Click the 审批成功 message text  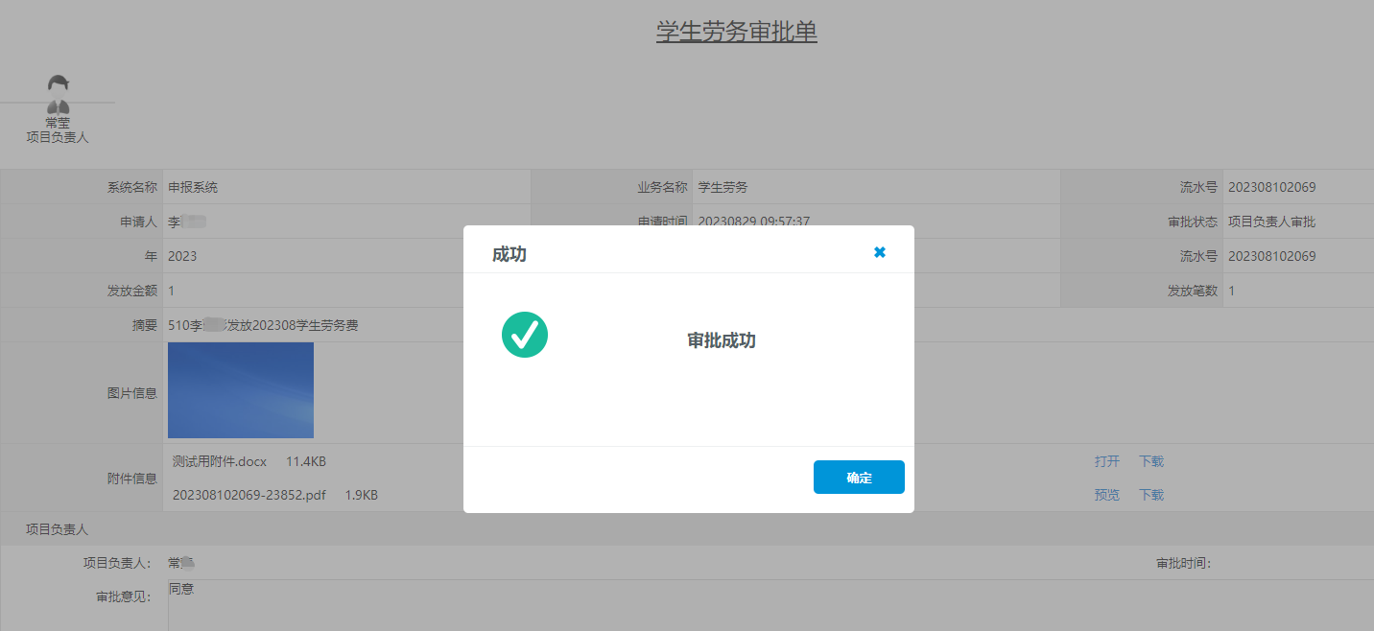[722, 341]
